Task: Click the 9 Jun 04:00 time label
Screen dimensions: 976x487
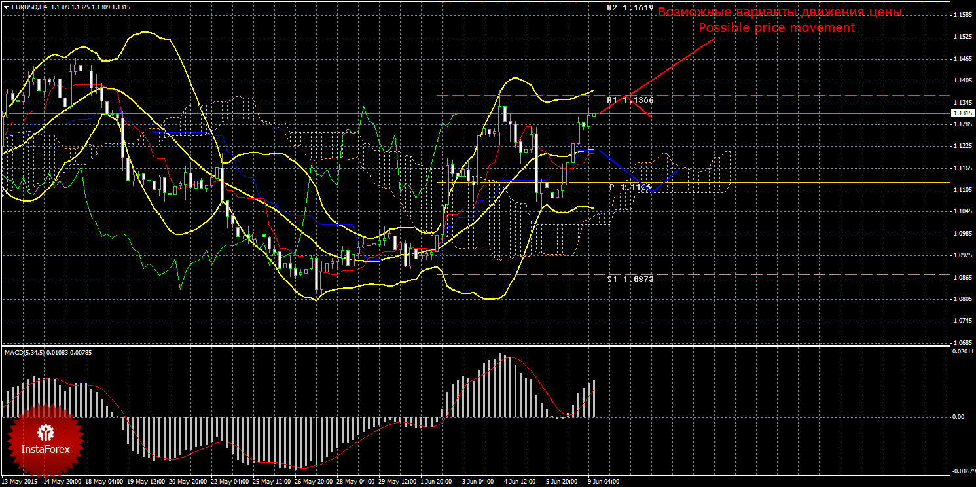Action: [x=604, y=482]
